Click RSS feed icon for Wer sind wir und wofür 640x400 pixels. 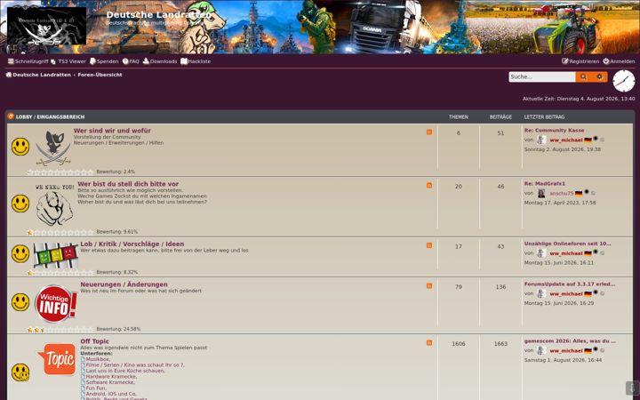429,132
